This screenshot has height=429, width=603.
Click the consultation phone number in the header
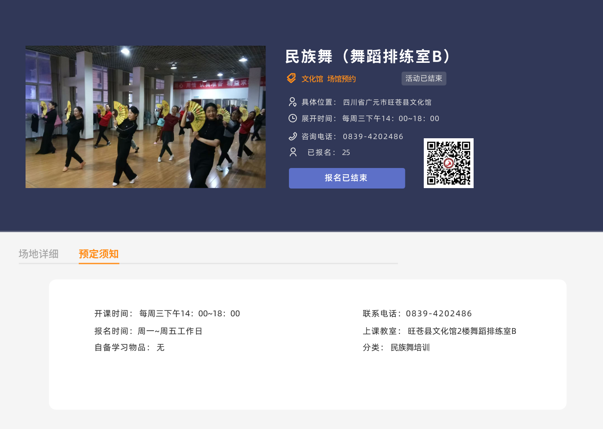click(x=373, y=137)
